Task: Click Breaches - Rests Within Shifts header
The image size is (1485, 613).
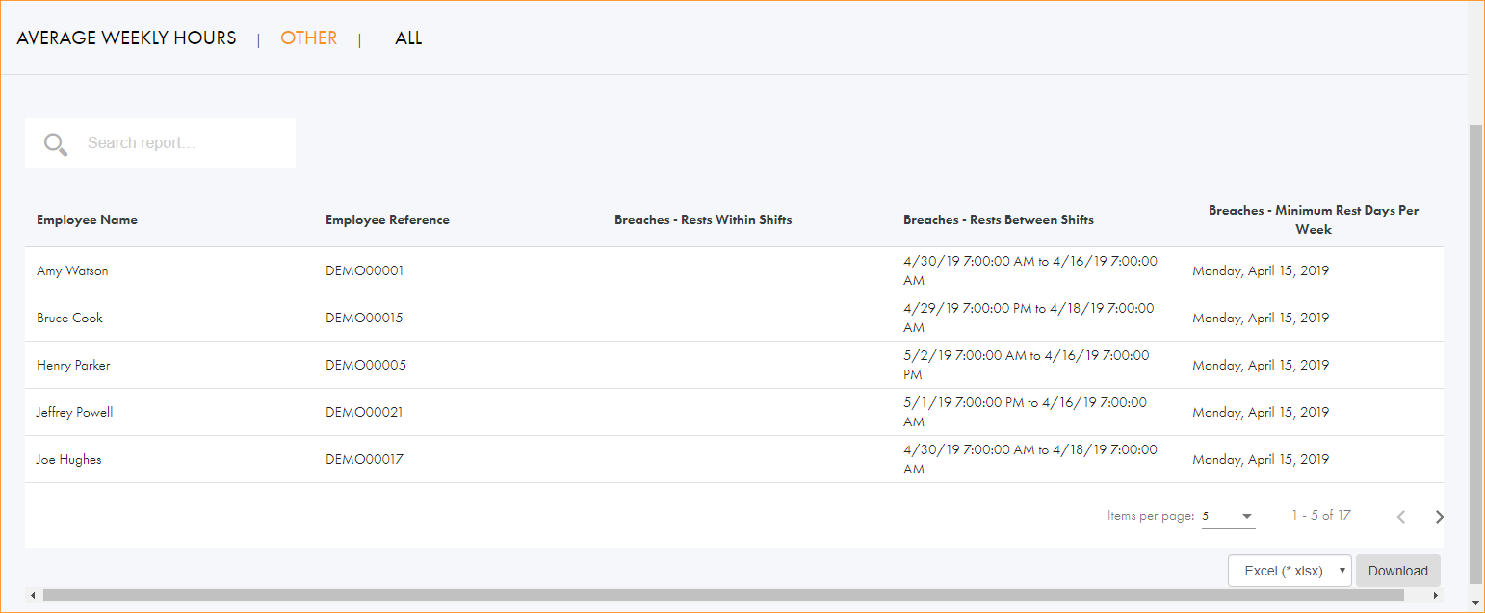Action: 703,220
